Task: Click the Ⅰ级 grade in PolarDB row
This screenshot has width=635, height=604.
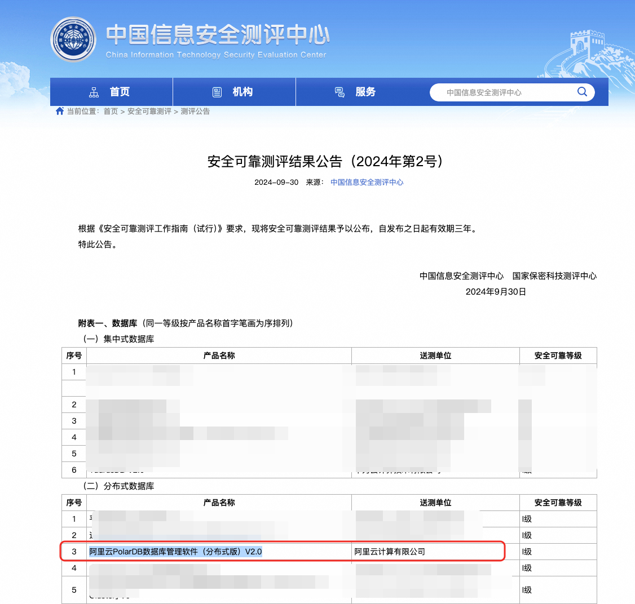Action: pyautogui.click(x=527, y=552)
